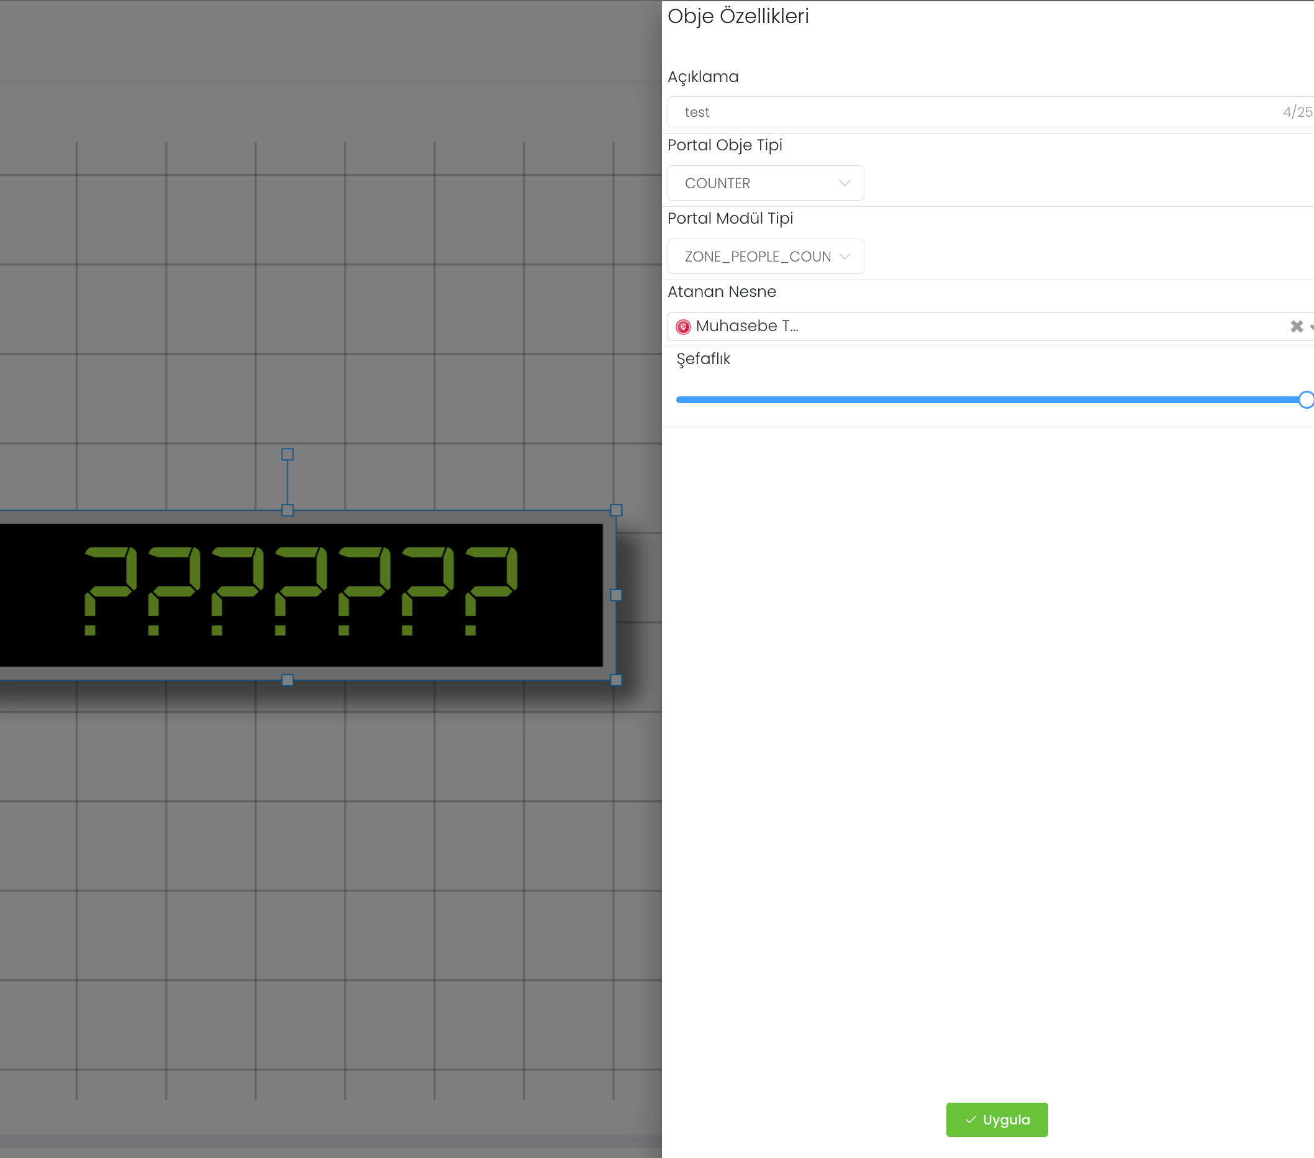Click the chevron arrow in COUNTER dropdown
The height and width of the screenshot is (1158, 1314).
[844, 183]
